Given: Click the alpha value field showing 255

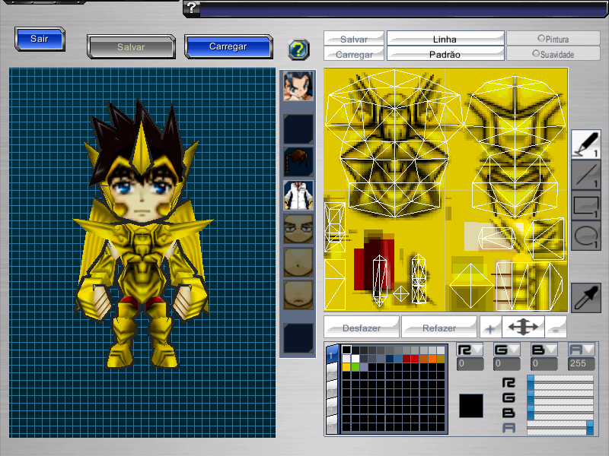Looking at the screenshot, I should tap(582, 364).
